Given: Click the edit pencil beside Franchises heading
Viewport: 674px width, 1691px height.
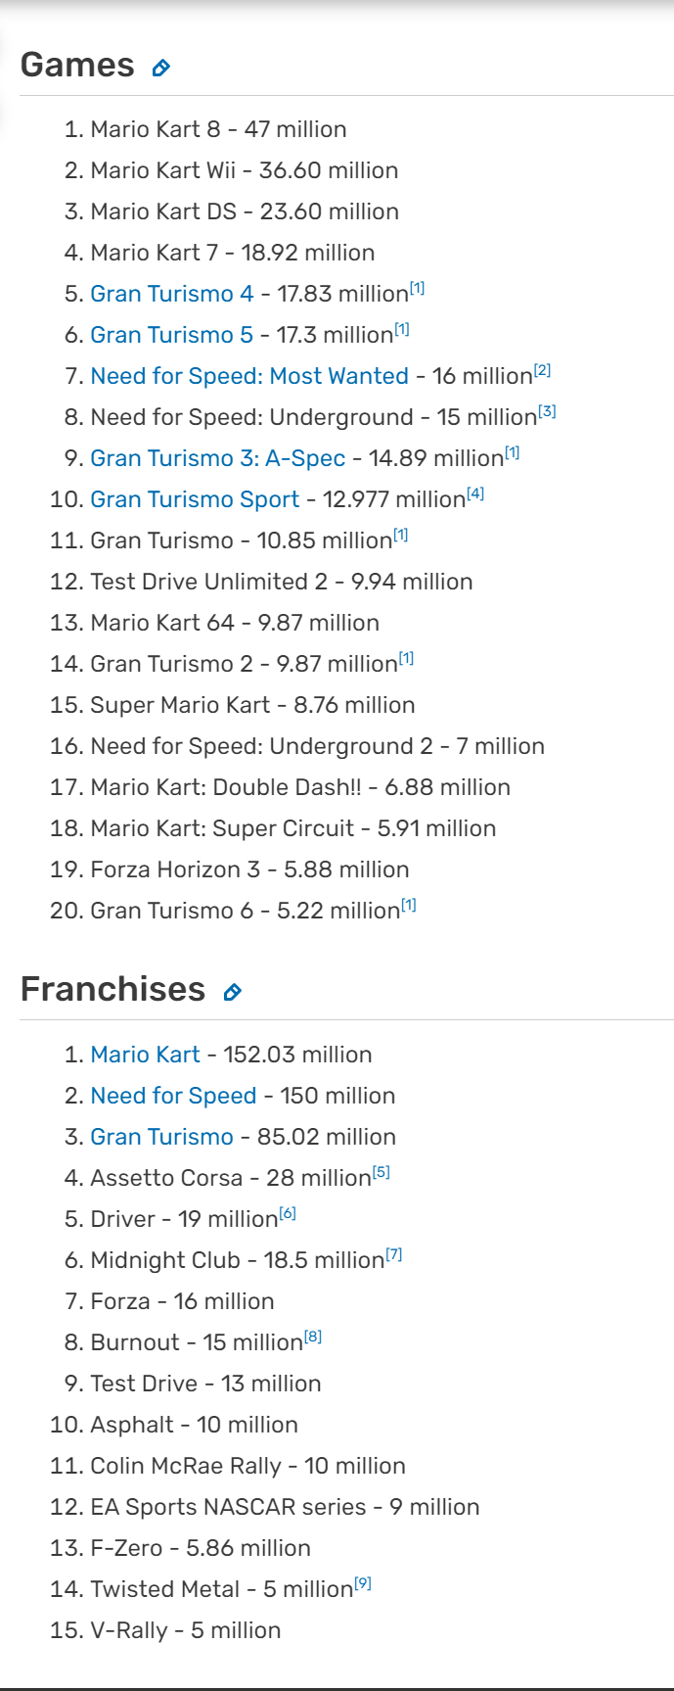Looking at the screenshot, I should pyautogui.click(x=233, y=992).
